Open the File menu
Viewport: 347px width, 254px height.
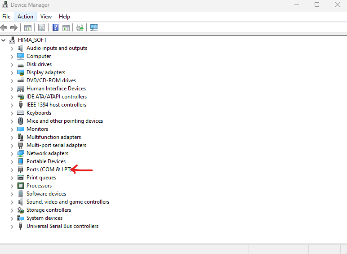coord(6,17)
